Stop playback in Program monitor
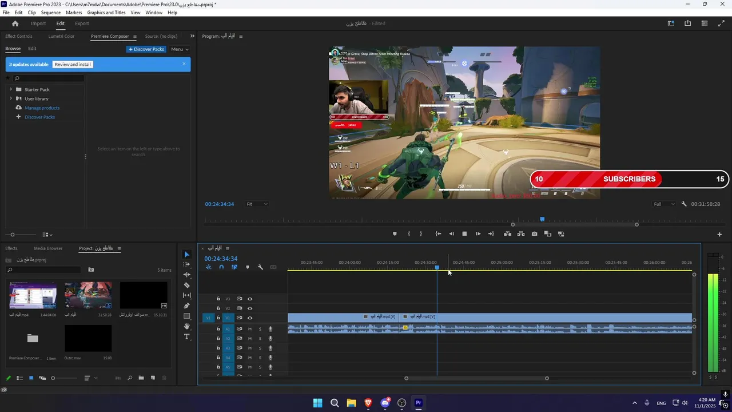 464,233
